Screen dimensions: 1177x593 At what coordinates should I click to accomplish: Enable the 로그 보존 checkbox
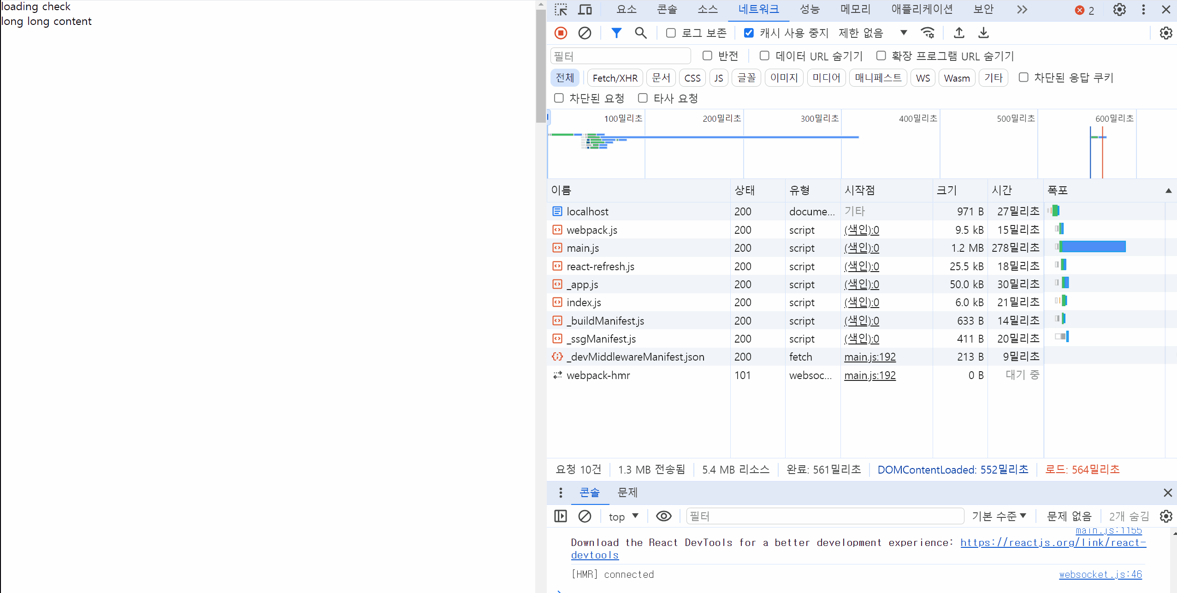[x=671, y=33]
